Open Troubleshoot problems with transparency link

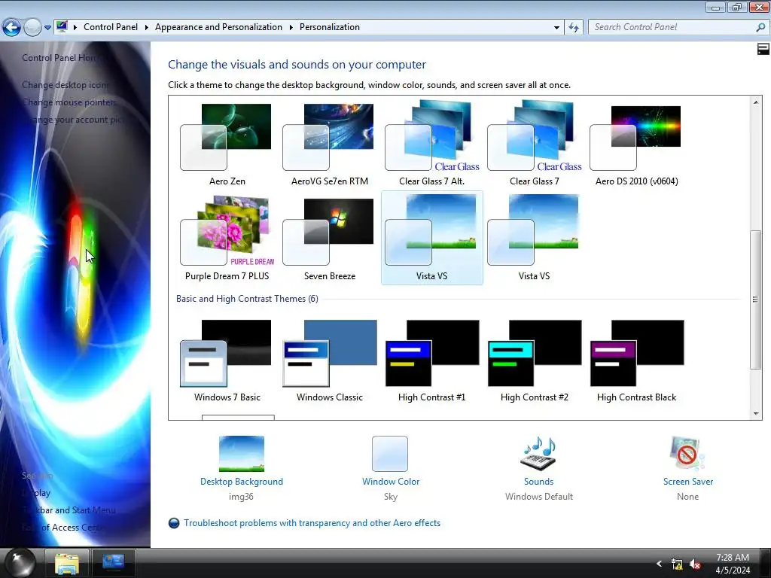click(x=312, y=523)
